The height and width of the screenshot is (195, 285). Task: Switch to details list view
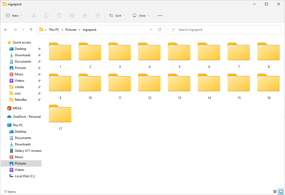tap(275, 192)
